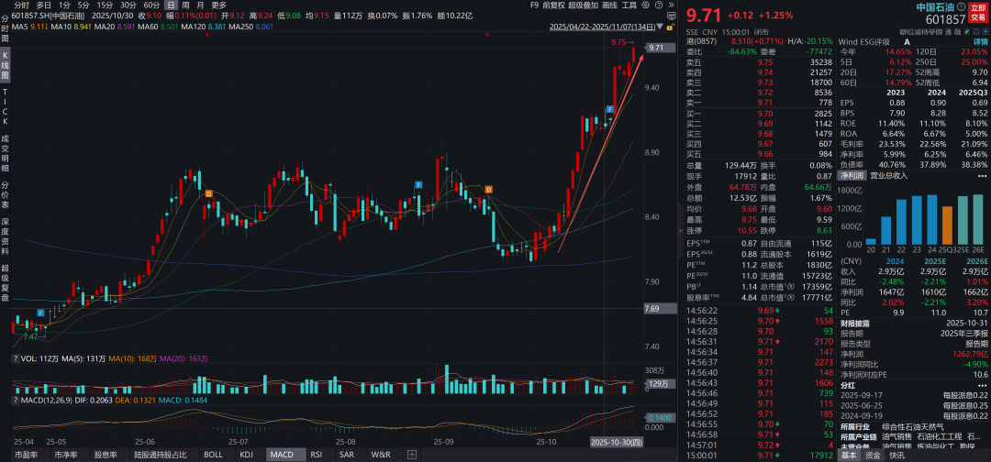This screenshot has height=462, width=991.
Task: Click the 立即交易 trade button
Action: pyautogui.click(x=977, y=13)
